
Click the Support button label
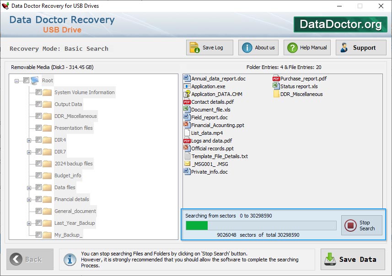coord(364,48)
